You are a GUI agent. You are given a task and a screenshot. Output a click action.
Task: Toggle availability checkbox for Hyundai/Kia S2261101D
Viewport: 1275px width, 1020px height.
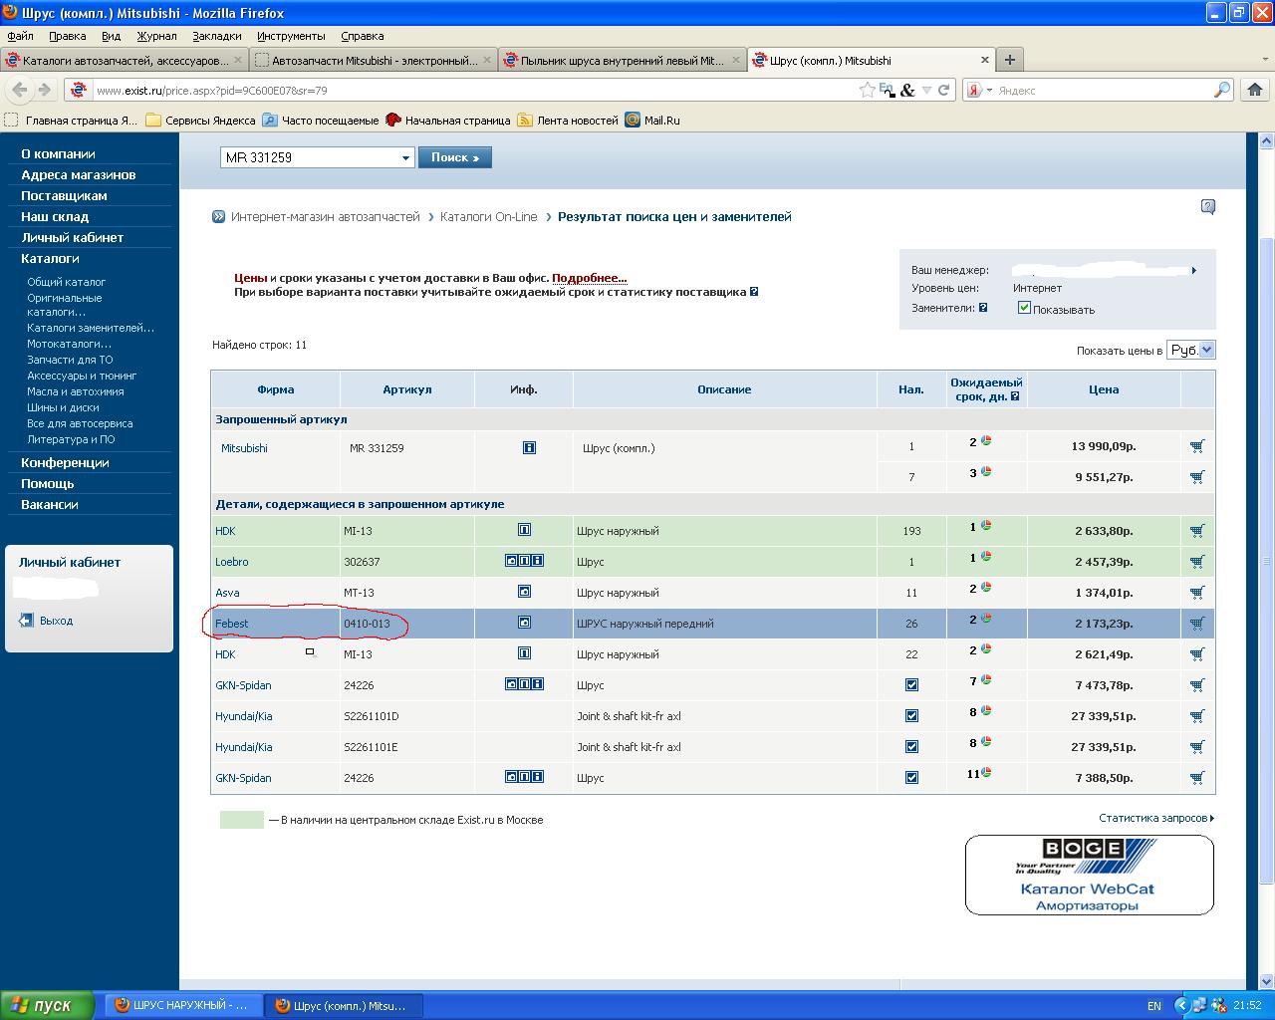click(x=911, y=716)
